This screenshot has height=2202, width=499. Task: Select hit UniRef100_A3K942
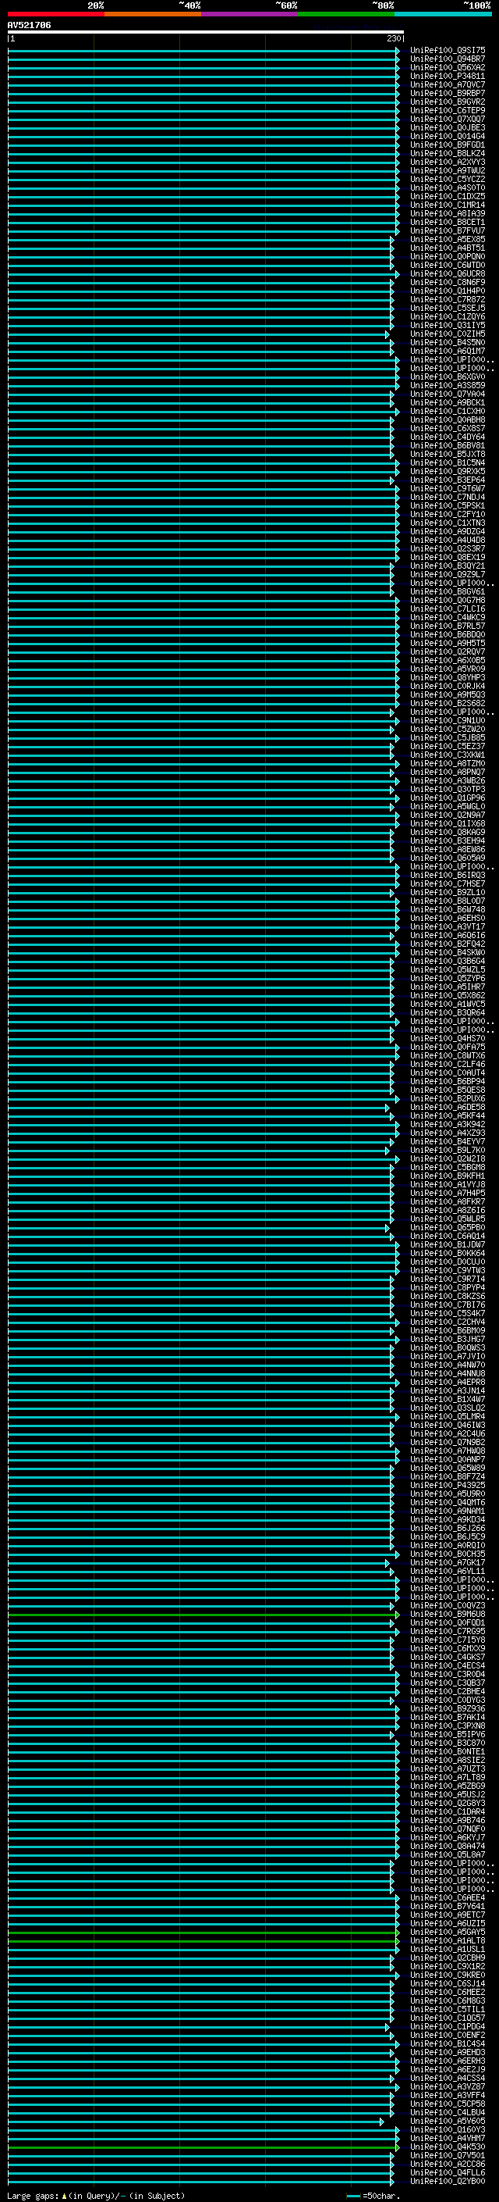tap(448, 1124)
